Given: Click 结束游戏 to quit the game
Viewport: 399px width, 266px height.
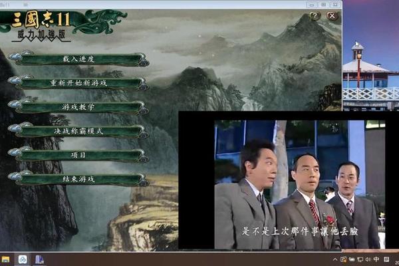Looking at the screenshot, I should point(78,179).
